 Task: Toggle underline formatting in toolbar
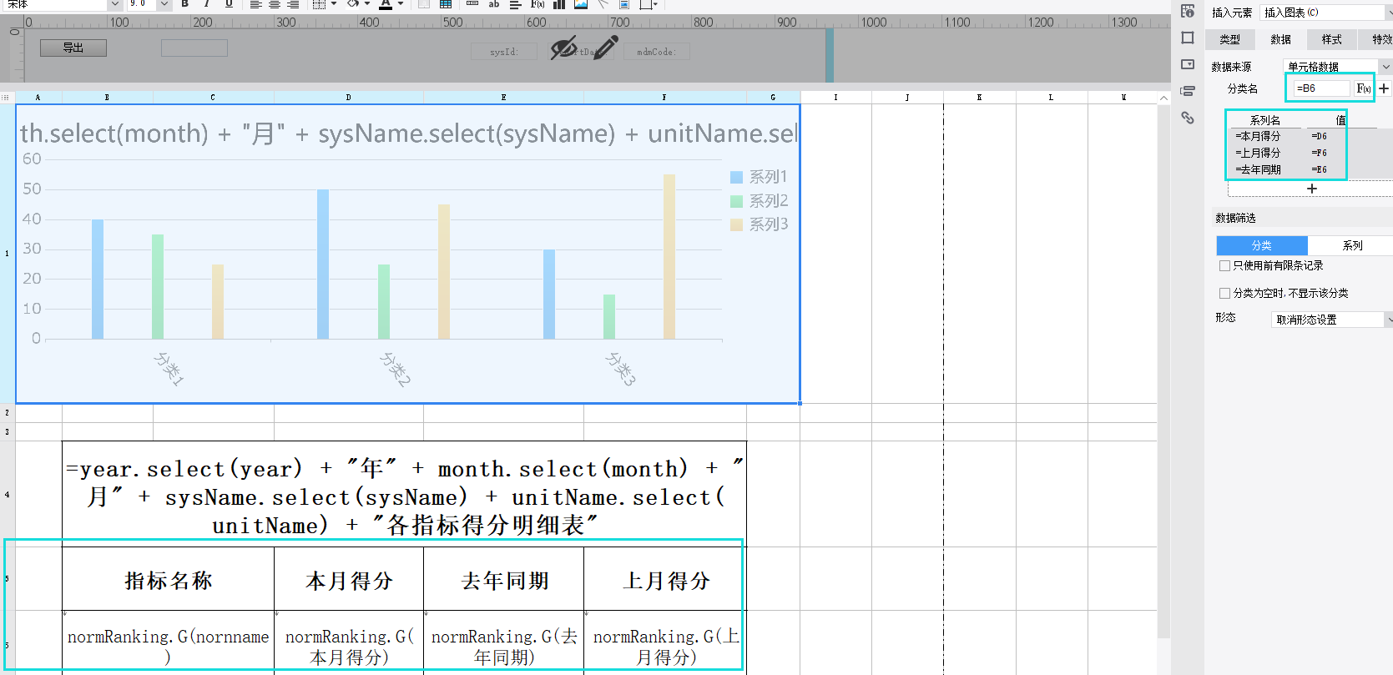coord(229,4)
